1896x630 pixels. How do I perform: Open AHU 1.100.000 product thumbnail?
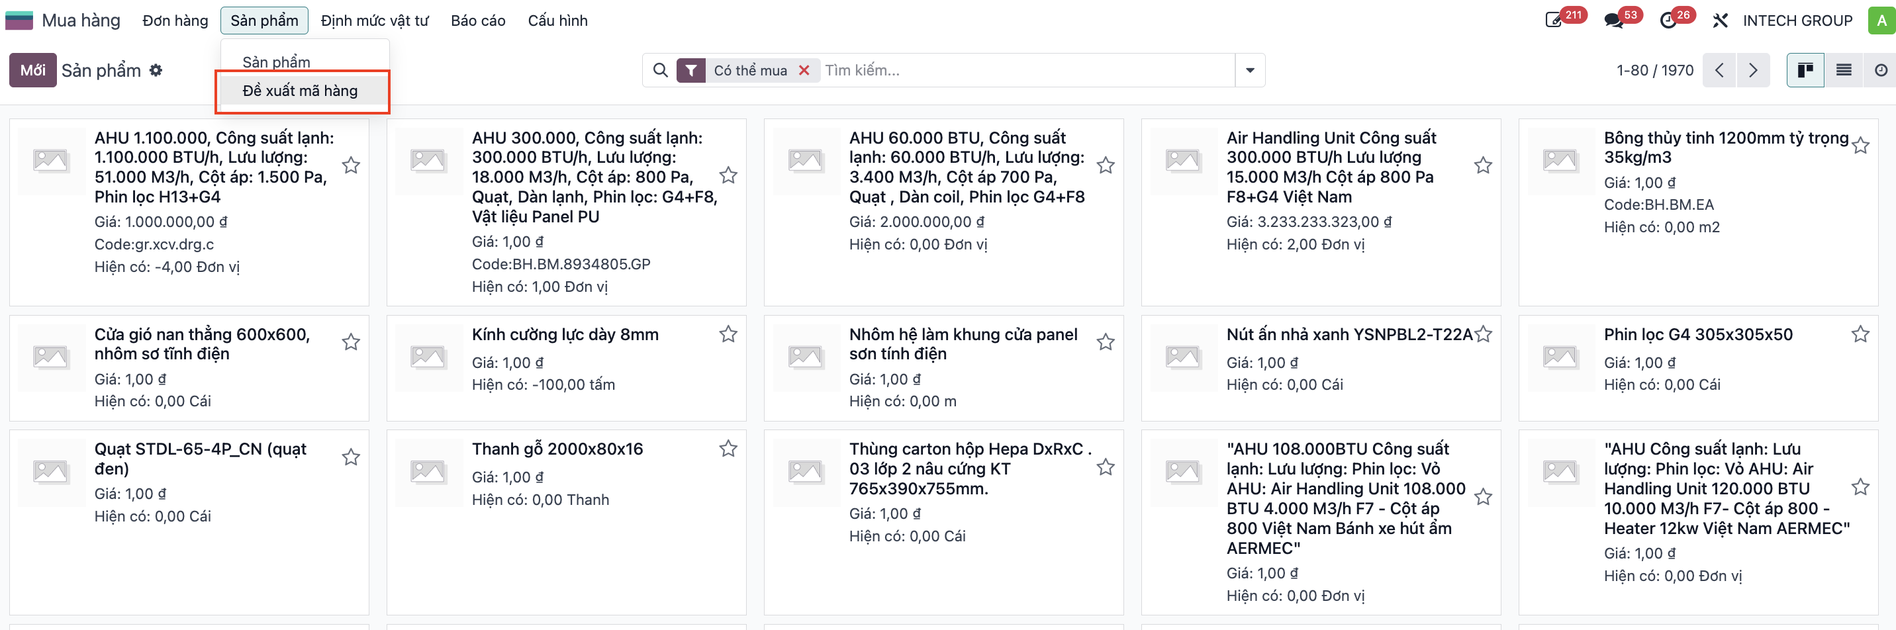(x=51, y=160)
